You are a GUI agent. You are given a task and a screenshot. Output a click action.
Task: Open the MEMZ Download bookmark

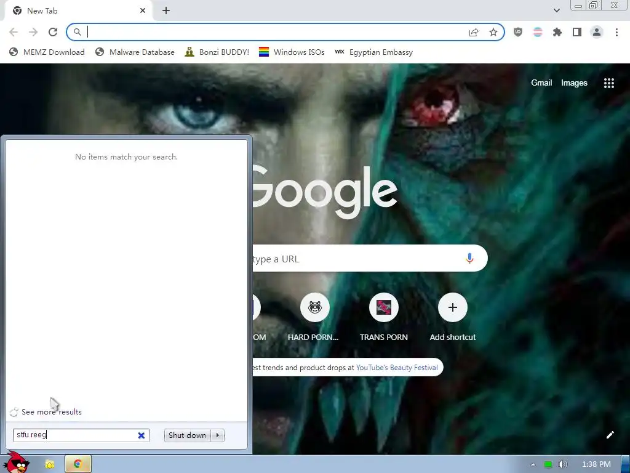click(x=47, y=52)
